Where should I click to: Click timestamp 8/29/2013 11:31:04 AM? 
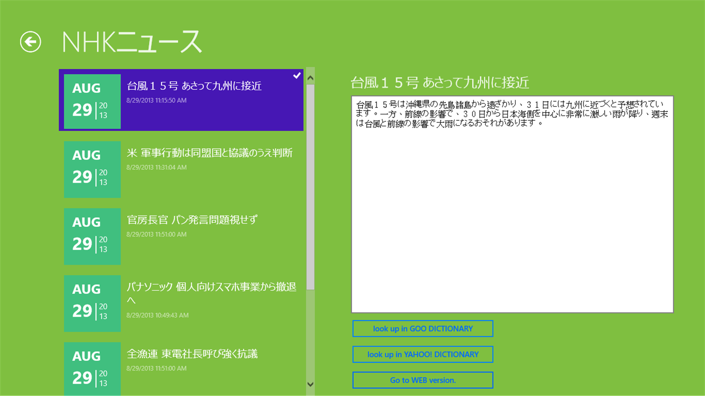[157, 167]
